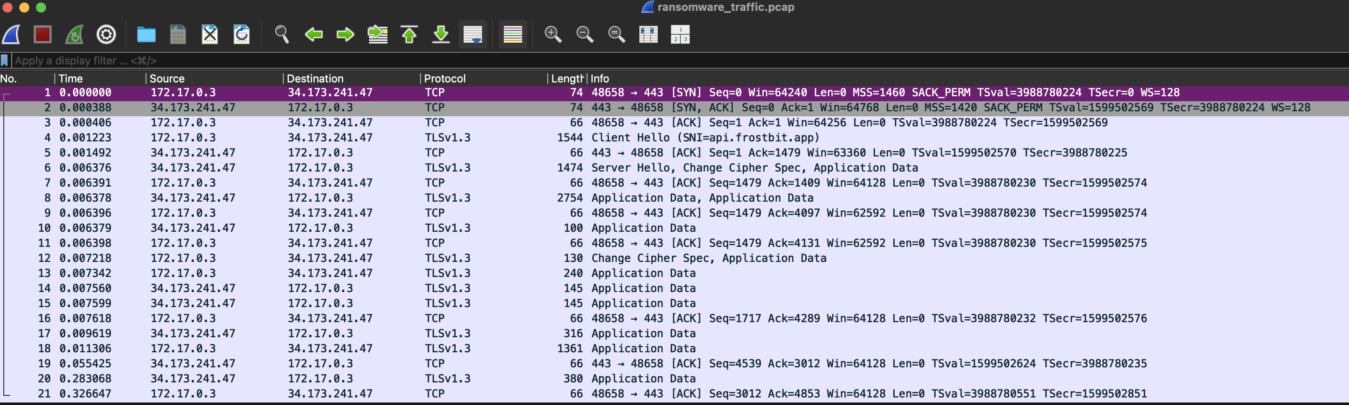Sort by the No. column header

(x=26, y=79)
